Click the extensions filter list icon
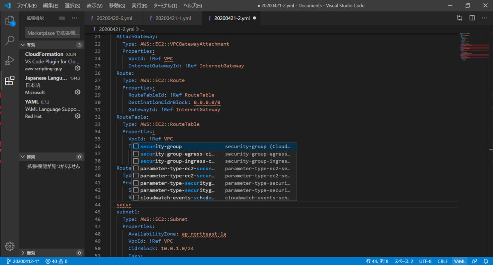The height and width of the screenshot is (265, 493). coord(62,18)
